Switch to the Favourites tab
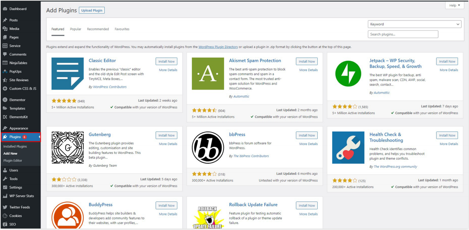Screen dimensions: 469x230 point(122,29)
